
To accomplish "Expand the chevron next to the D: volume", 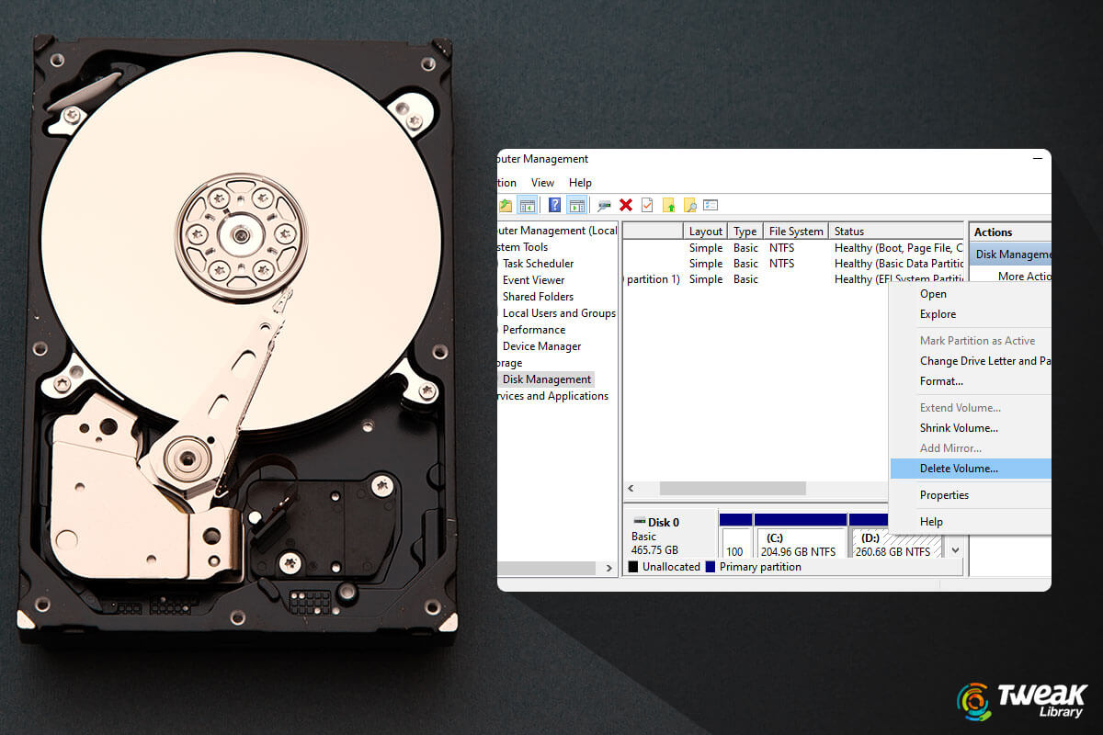I will click(954, 548).
